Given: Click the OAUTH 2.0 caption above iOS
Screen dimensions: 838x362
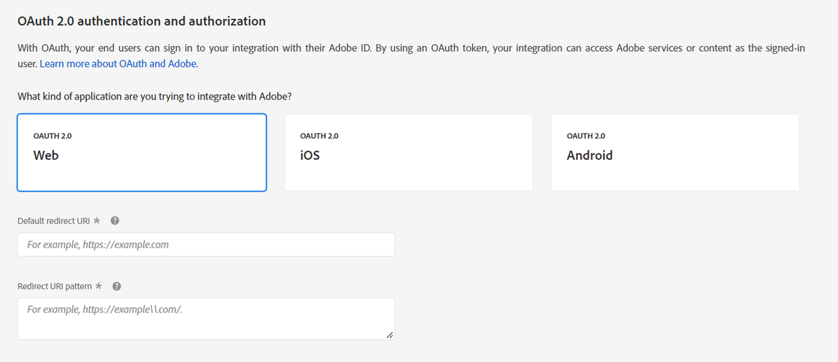Looking at the screenshot, I should [x=319, y=136].
